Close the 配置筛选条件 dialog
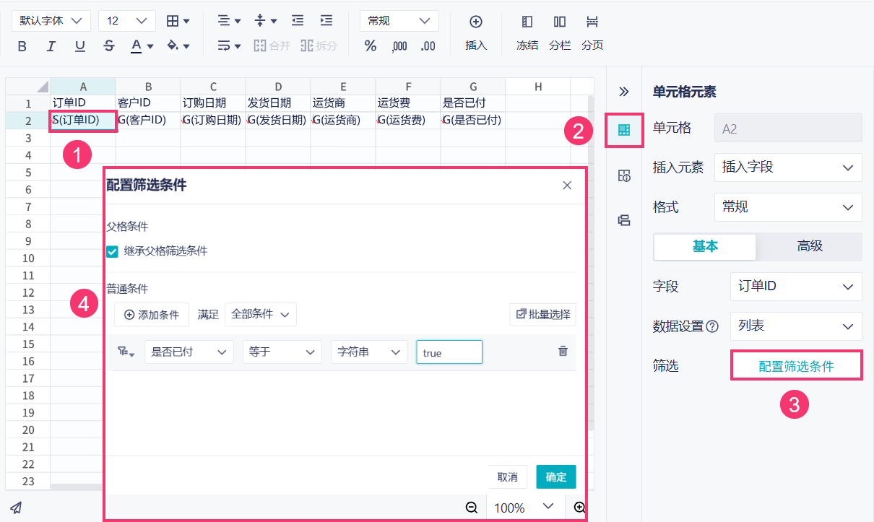This screenshot has width=874, height=522. pos(567,186)
